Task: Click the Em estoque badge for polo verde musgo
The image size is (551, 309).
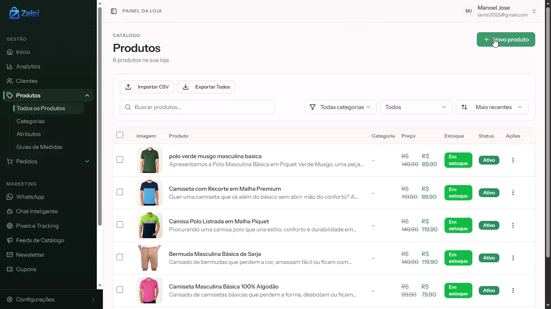Action: click(x=458, y=160)
